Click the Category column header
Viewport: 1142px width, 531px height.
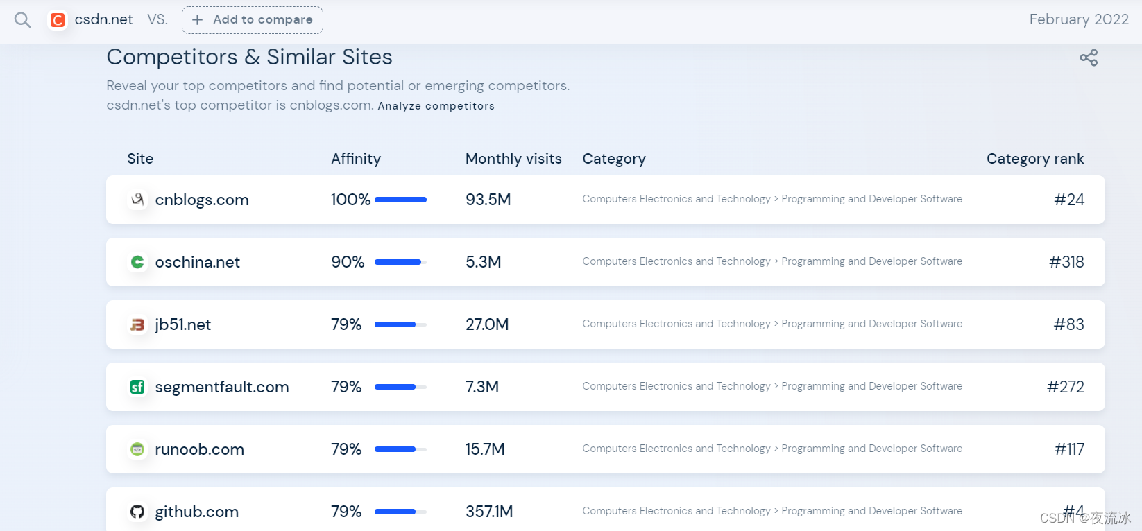[x=614, y=159]
